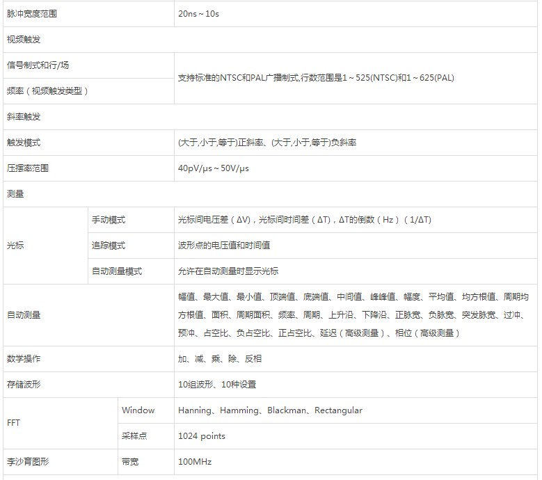Select the 斜率触发 section heading
The image size is (542, 480).
click(24, 117)
